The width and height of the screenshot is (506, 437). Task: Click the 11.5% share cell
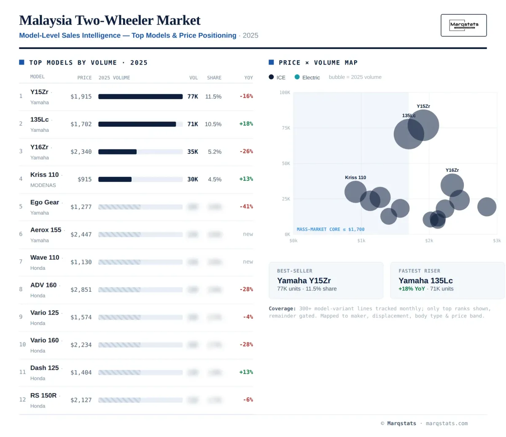click(213, 97)
